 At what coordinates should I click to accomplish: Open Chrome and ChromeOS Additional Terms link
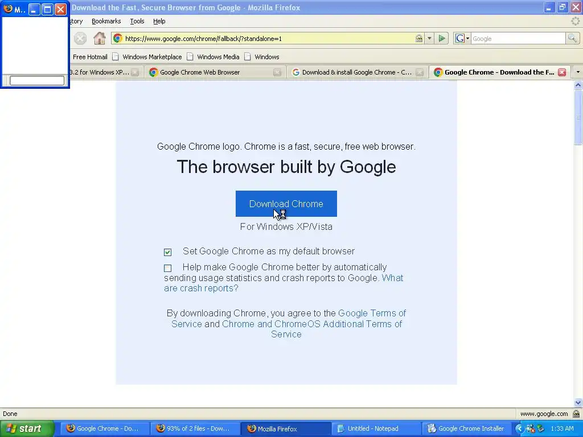click(311, 329)
